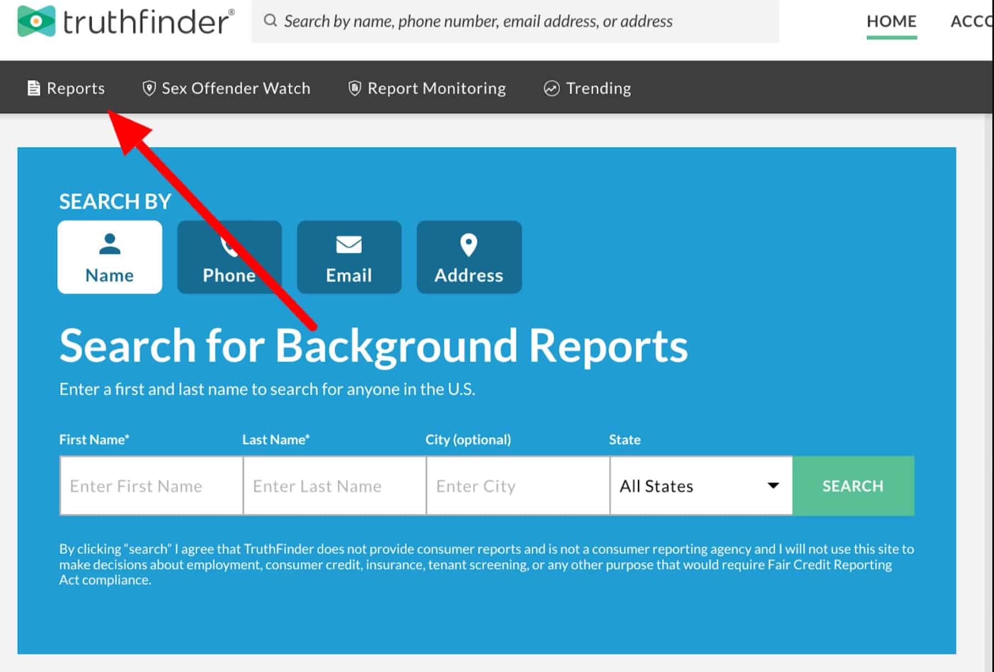Select the Address search option
This screenshot has width=994, height=672.
tap(469, 257)
